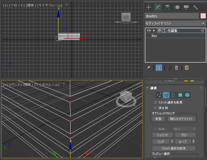Enable 頂点別 checkbox
This screenshot has height=160, width=207.
[155, 108]
